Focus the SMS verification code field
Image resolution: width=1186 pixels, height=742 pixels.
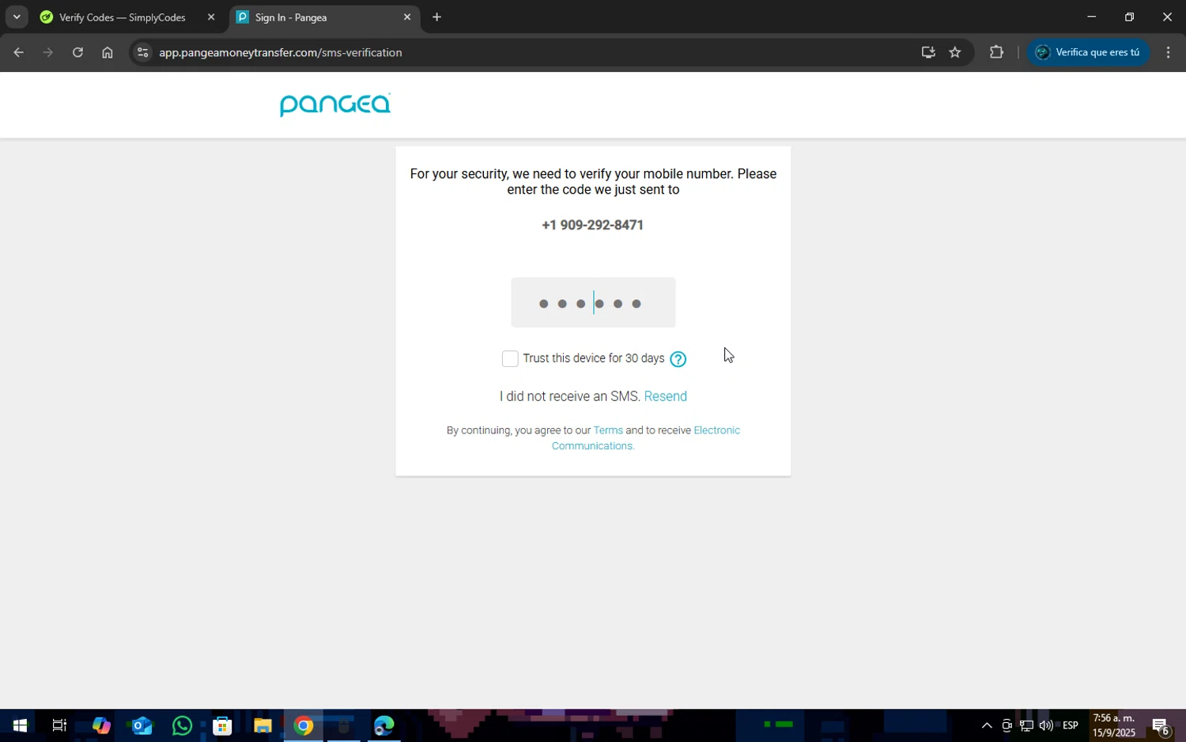[593, 302]
